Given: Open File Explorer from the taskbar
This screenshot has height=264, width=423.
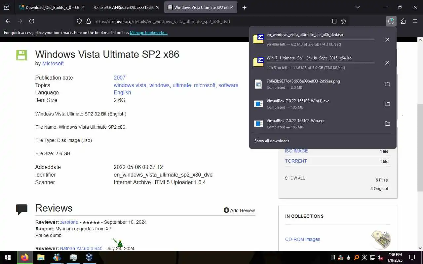Looking at the screenshot, I should (41, 257).
